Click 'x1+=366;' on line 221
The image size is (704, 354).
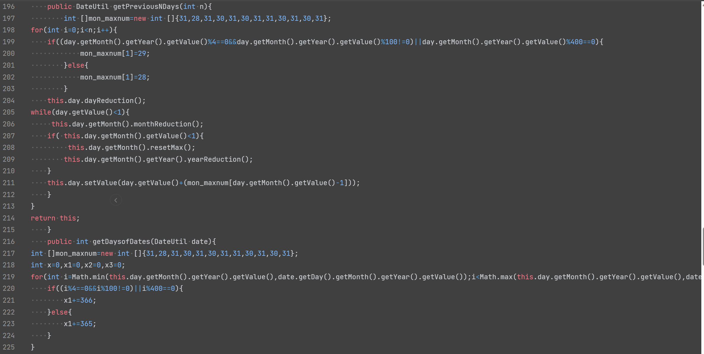(80, 300)
